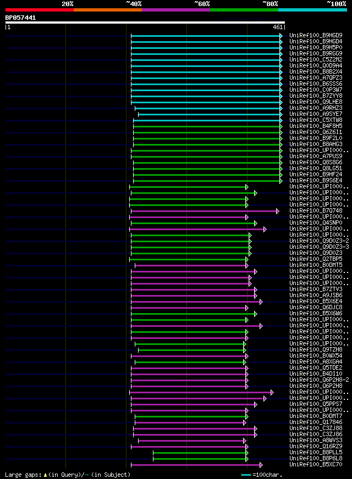
Task: Select the UniRef100_B0WX54 label
Action: pos(316,356)
